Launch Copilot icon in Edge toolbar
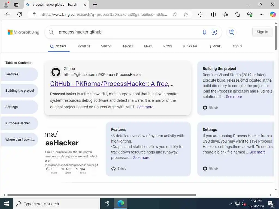Screen dimensions: 279x209 pyautogui.click(x=273, y=14)
